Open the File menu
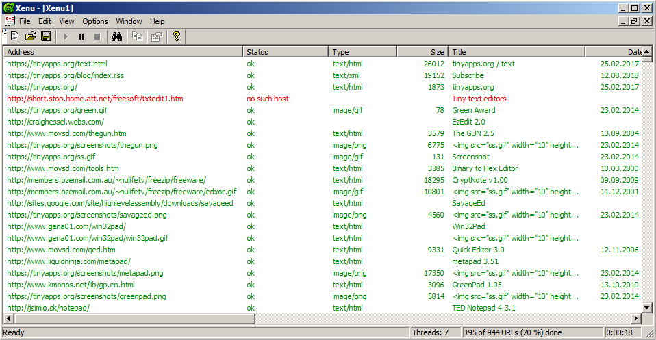Viewport: 656px width, 340px height. click(x=25, y=21)
